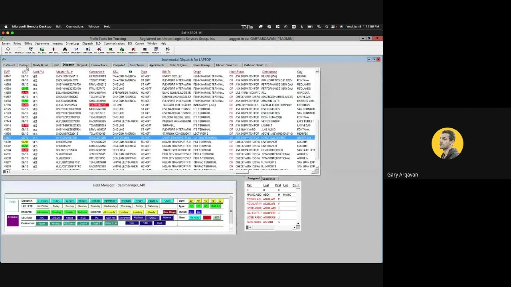Click the Maersk SSL filter button
The image size is (511, 287).
click(x=167, y=218)
